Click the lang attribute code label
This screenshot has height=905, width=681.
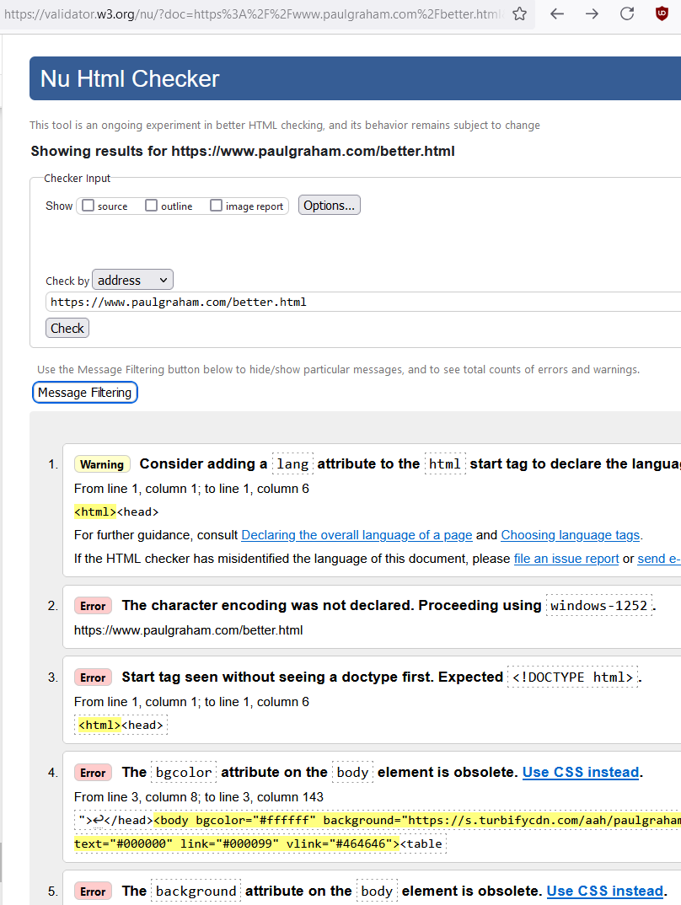(x=292, y=464)
